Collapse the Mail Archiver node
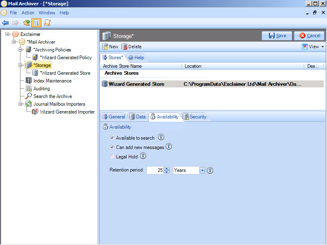 [14, 42]
